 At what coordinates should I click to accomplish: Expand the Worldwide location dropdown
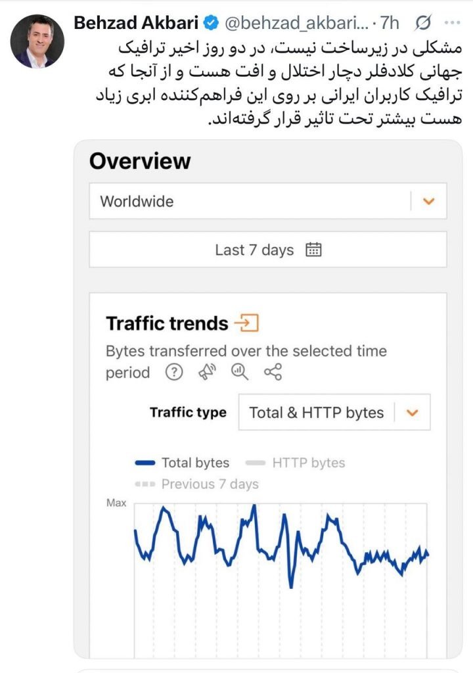pos(428,201)
